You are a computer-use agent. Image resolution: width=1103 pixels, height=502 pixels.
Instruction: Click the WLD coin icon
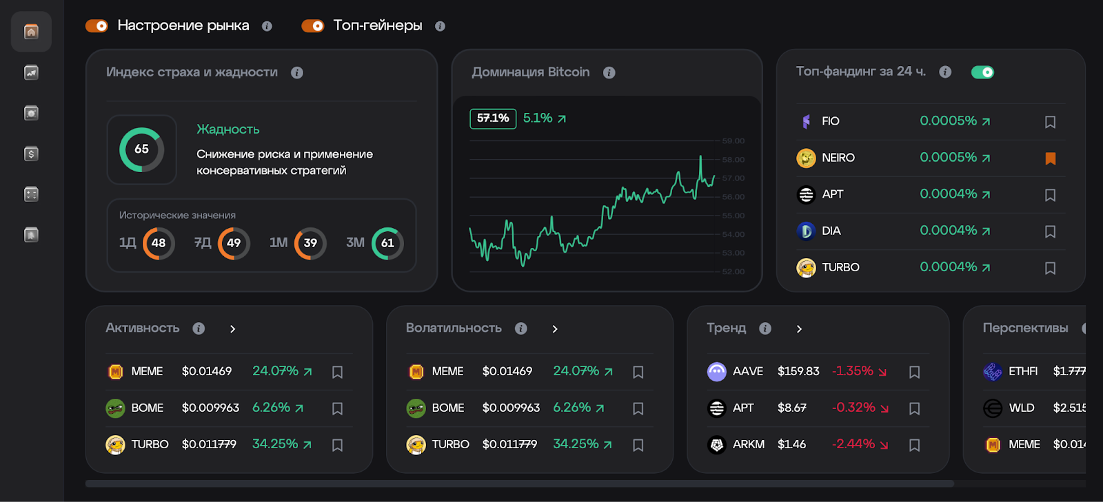tap(992, 408)
